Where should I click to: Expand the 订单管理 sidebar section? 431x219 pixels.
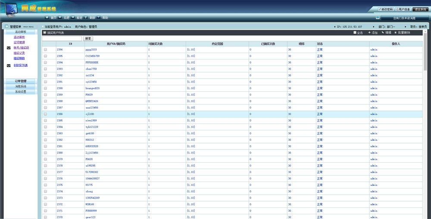[x=21, y=81]
